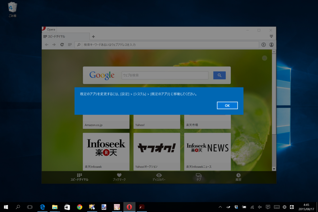The height and width of the screenshot is (212, 318).
Task: Open the dark red app on the taskbar
Action: pos(142,207)
